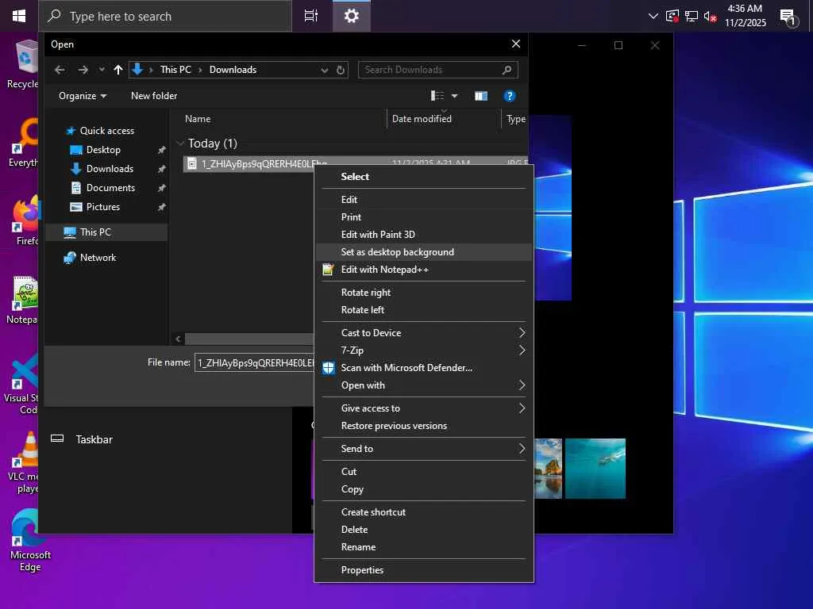
Task: Sort by Date modified column header
Action: [422, 119]
